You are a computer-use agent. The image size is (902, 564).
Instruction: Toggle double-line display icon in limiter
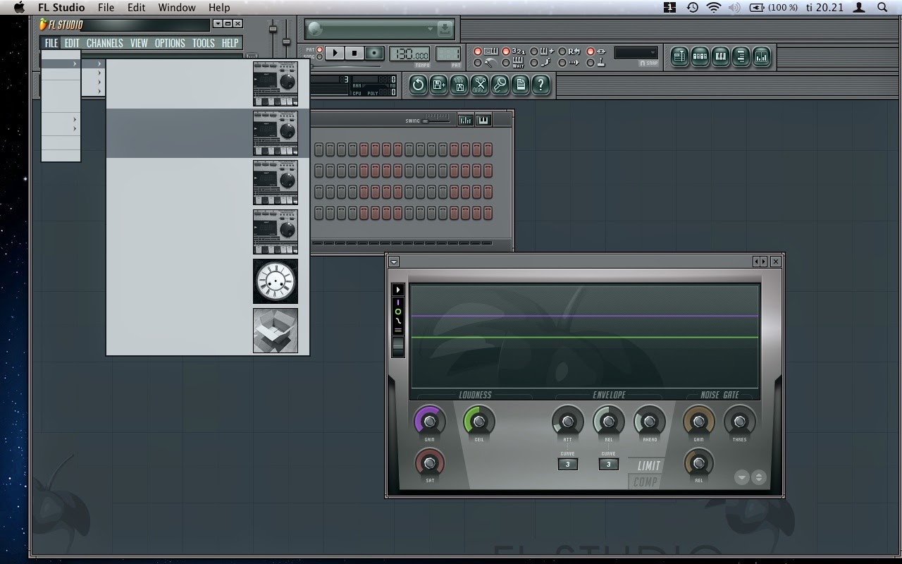point(398,330)
